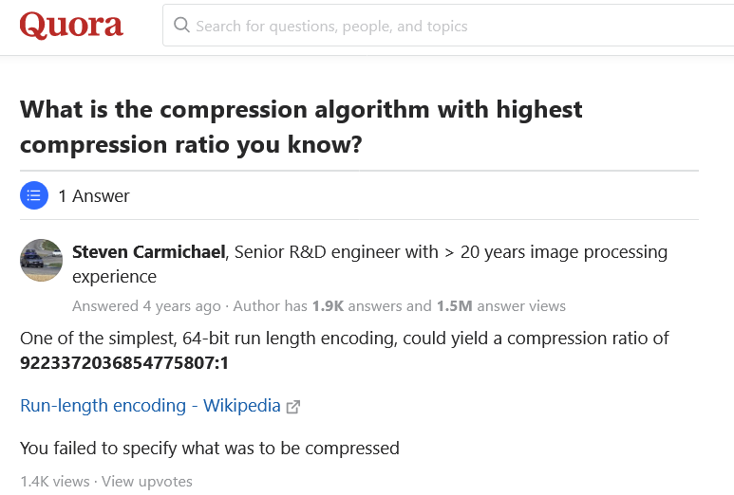This screenshot has width=734, height=495.
Task: Open Steven Carmichael's profile name link
Action: click(149, 252)
